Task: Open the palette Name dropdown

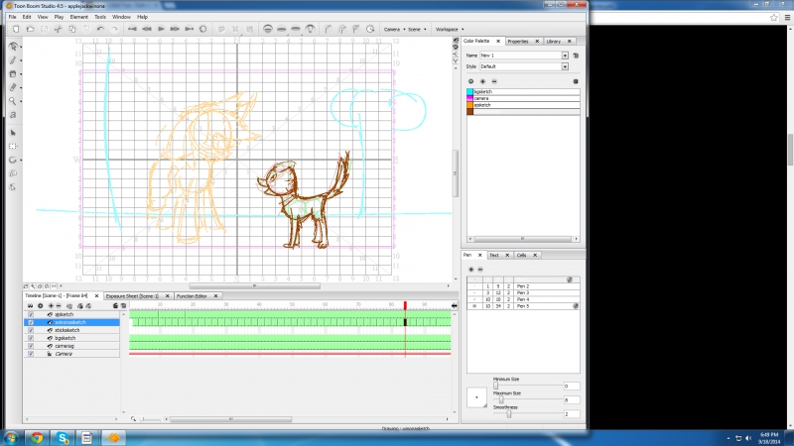Action: click(x=565, y=56)
